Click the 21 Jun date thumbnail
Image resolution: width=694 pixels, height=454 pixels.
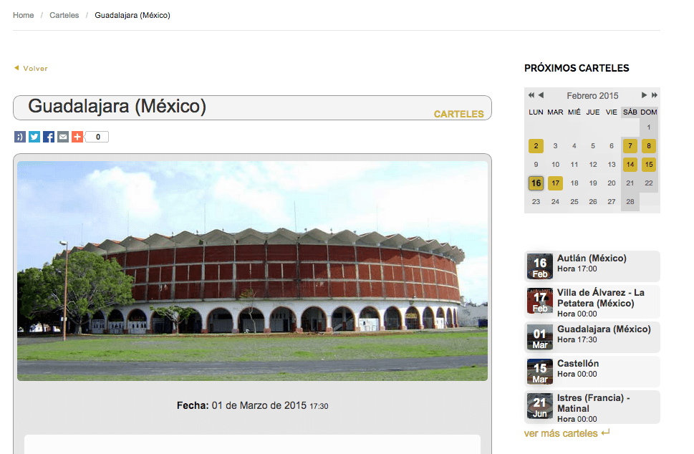click(x=540, y=406)
